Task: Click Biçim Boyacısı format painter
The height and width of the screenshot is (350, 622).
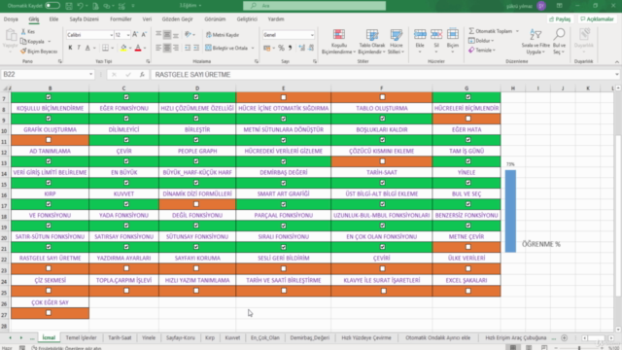Action: [39, 52]
